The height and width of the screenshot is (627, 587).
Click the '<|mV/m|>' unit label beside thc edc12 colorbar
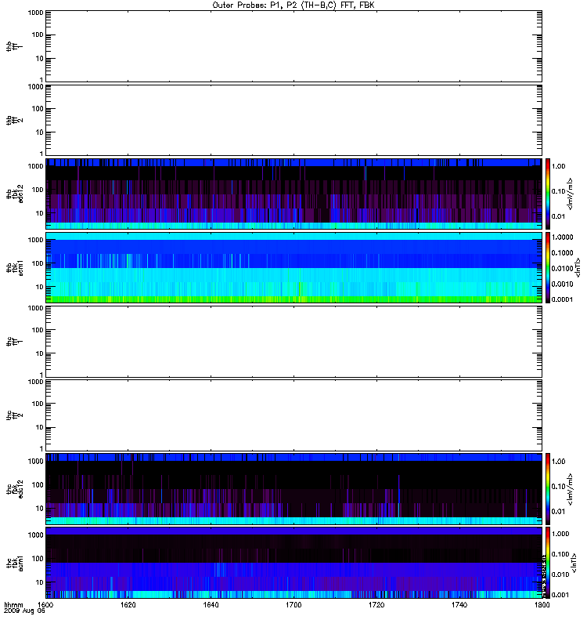pyautogui.click(x=570, y=489)
